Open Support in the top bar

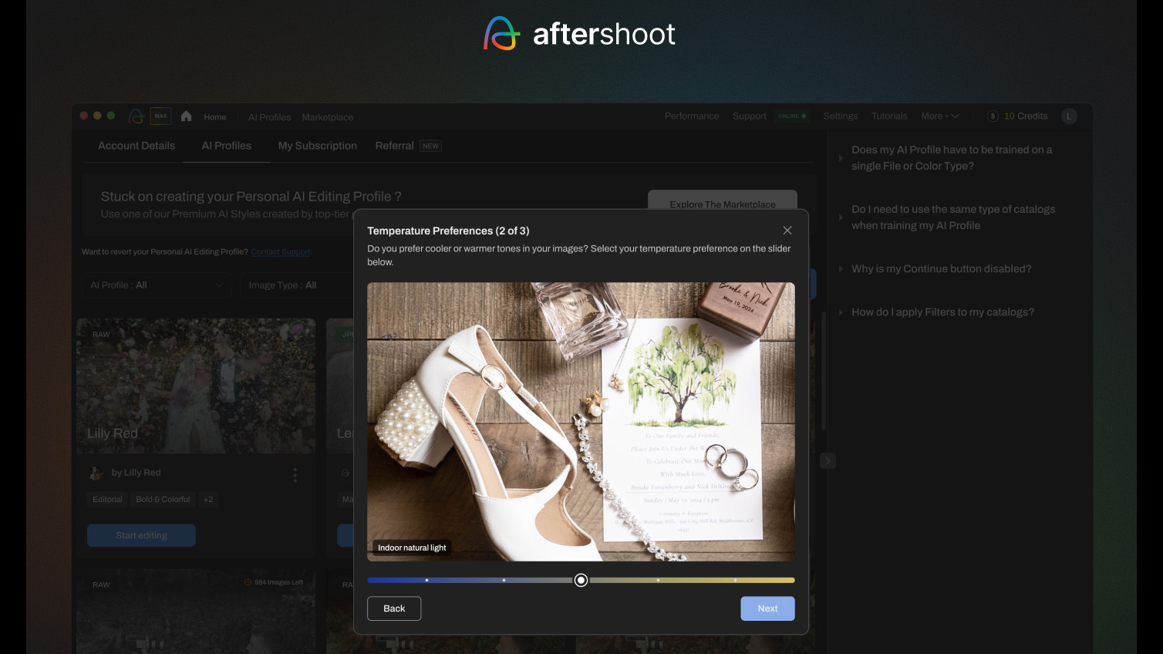[x=749, y=116]
